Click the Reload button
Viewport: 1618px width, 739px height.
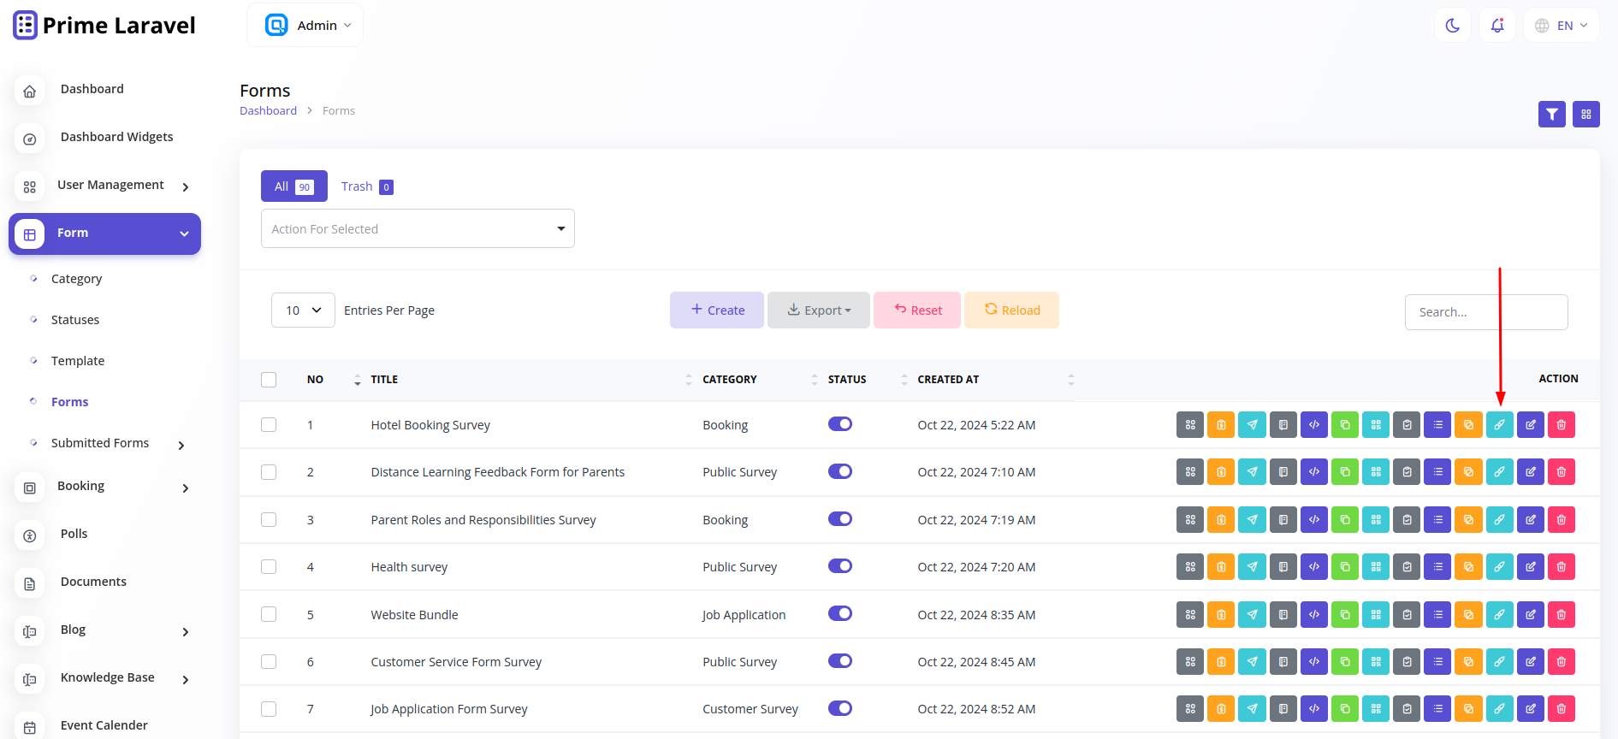pyautogui.click(x=1011, y=310)
